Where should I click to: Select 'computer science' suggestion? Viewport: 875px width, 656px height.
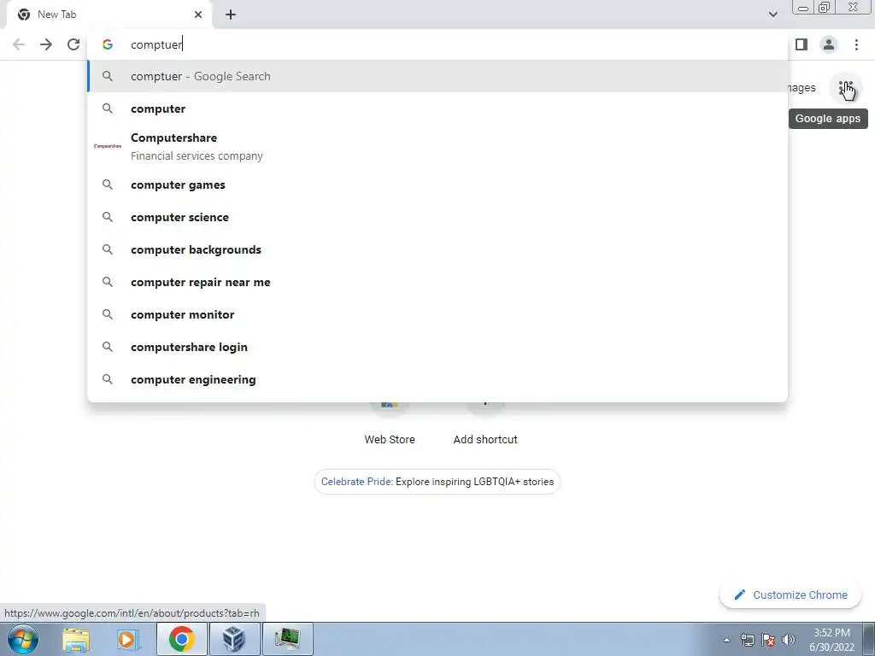(437, 217)
